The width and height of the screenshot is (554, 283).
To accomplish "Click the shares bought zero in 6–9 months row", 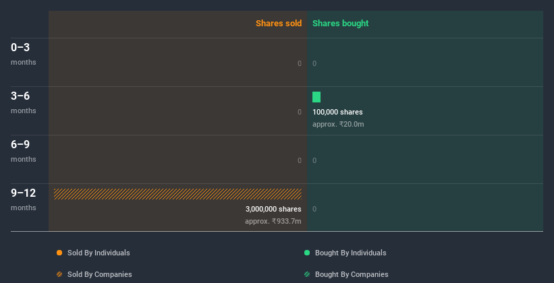I will pos(314,160).
